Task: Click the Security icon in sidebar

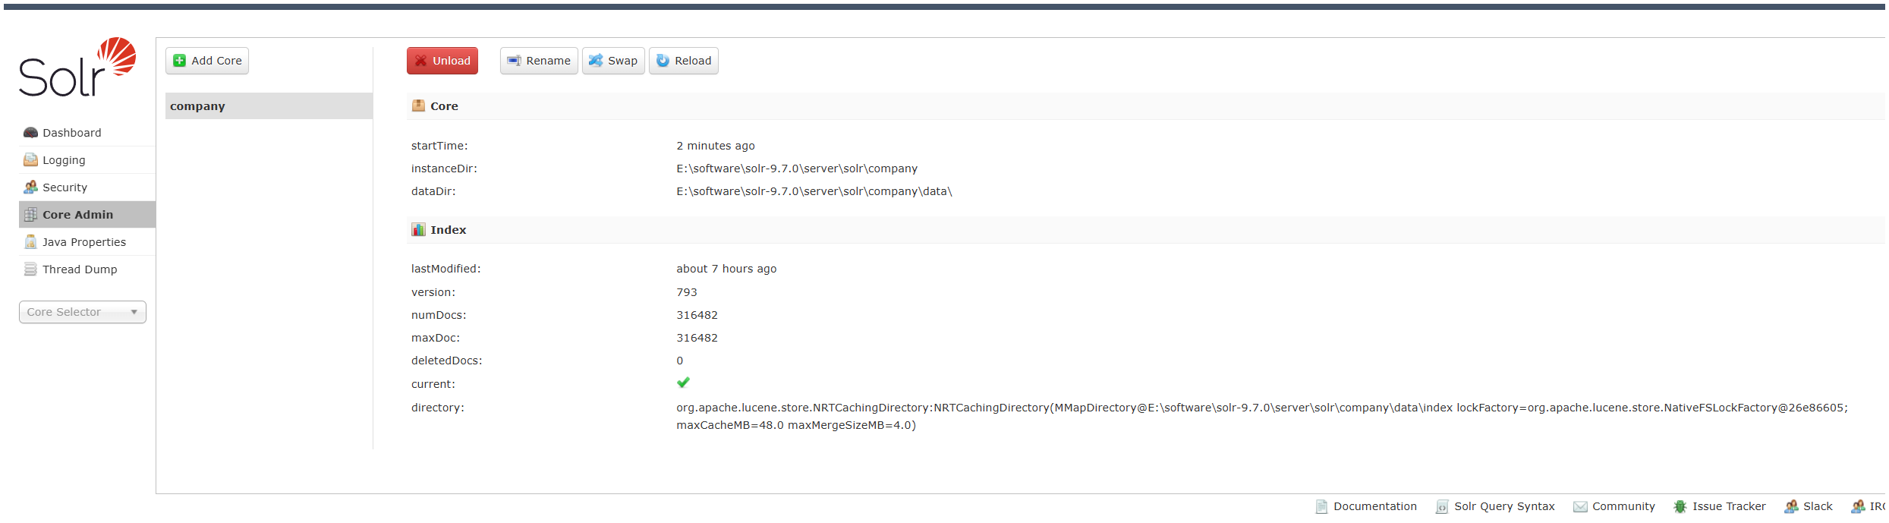Action: (30, 187)
